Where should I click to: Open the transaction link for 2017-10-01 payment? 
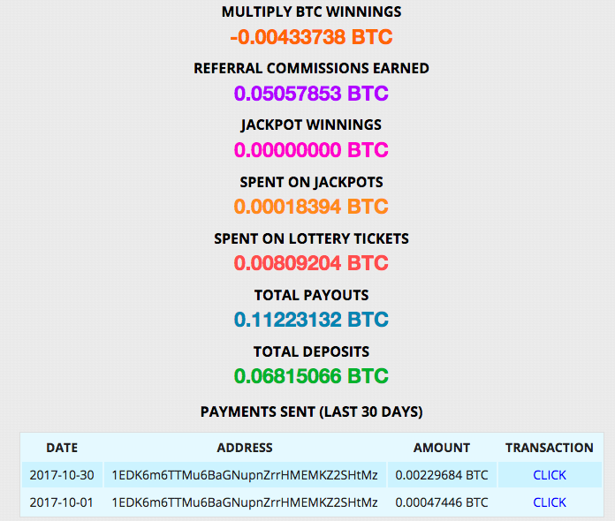549,502
